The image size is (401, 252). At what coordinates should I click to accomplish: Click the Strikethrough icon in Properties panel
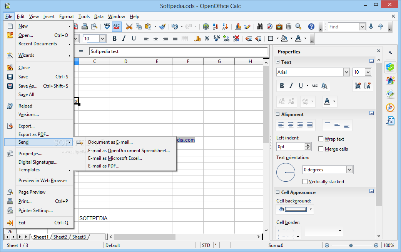(x=314, y=86)
